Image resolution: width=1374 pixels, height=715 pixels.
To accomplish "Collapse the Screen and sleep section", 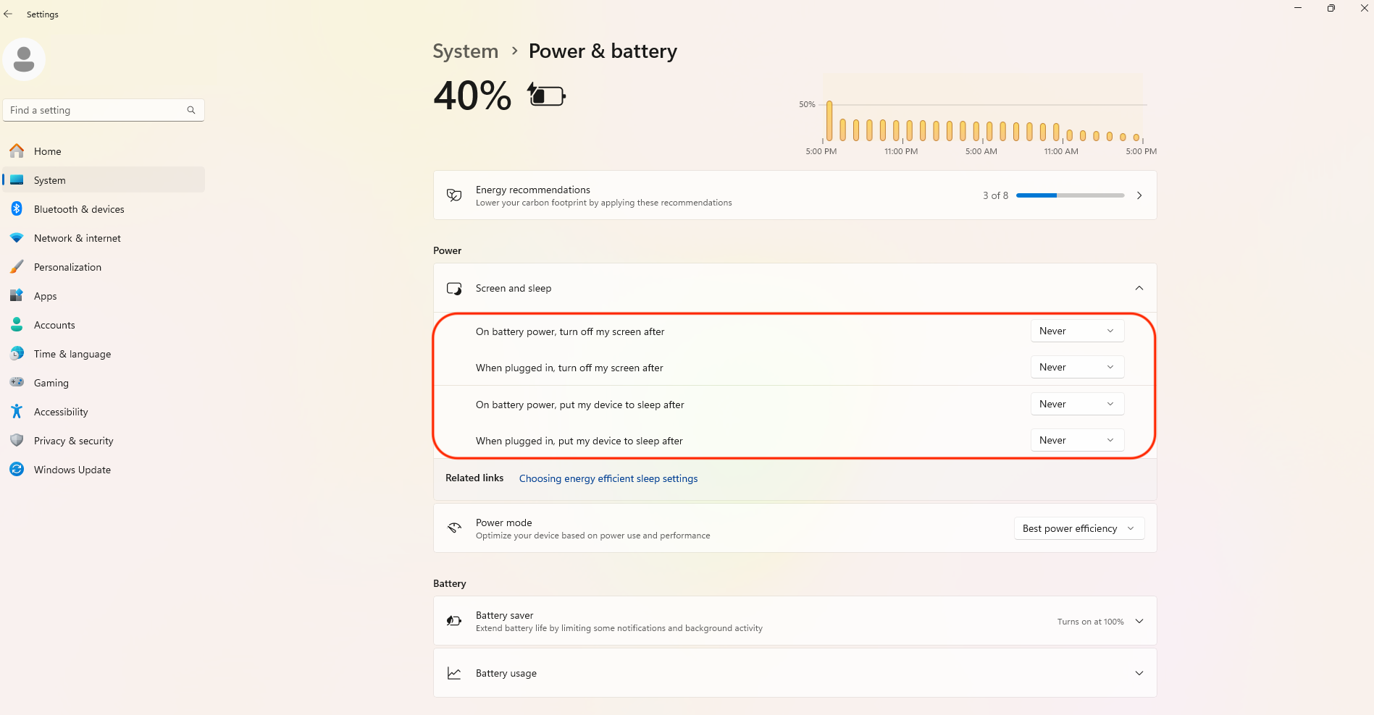I will pos(1139,288).
